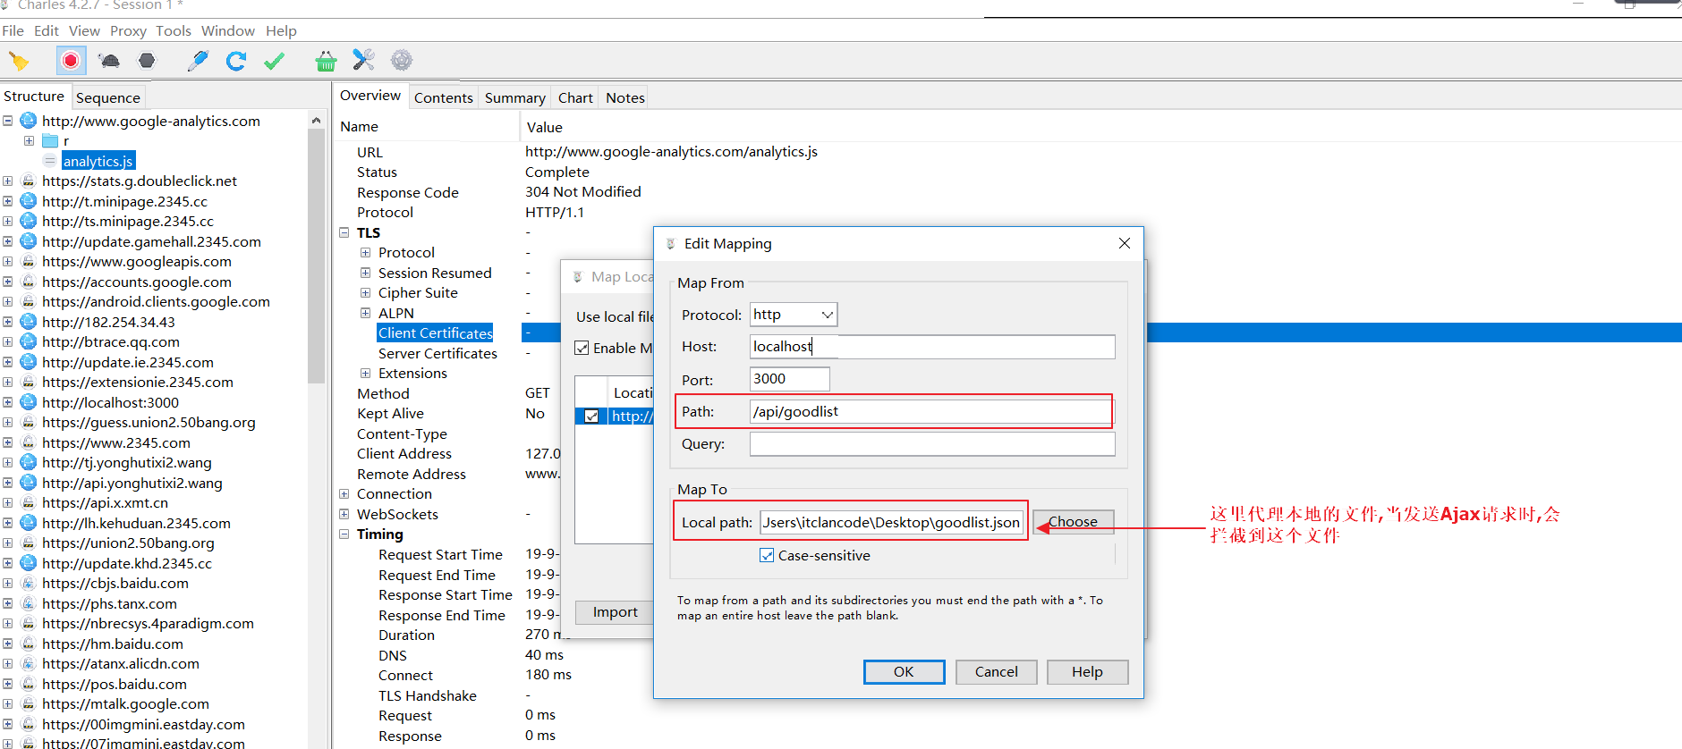Viewport: 1682px width, 749px height.
Task: Click the api.x.xmt.cn lock icon
Action: [x=29, y=502]
